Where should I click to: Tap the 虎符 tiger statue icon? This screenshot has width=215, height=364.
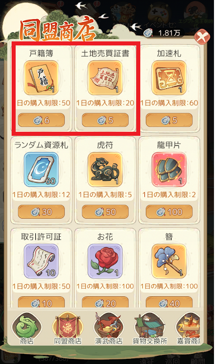(105, 170)
